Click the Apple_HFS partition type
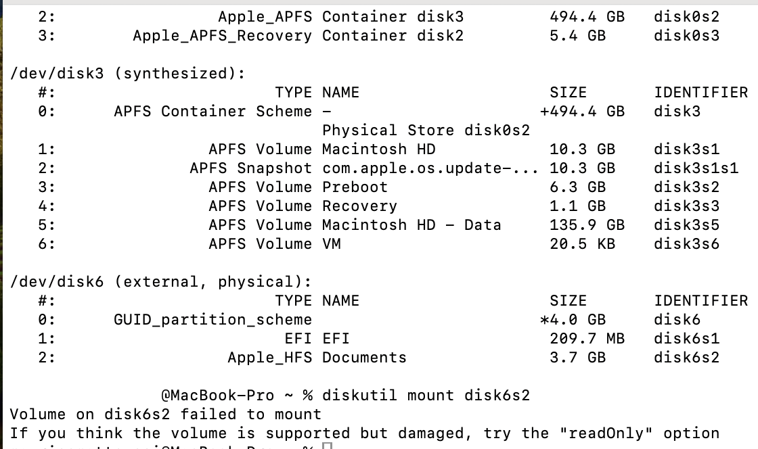 coord(269,358)
